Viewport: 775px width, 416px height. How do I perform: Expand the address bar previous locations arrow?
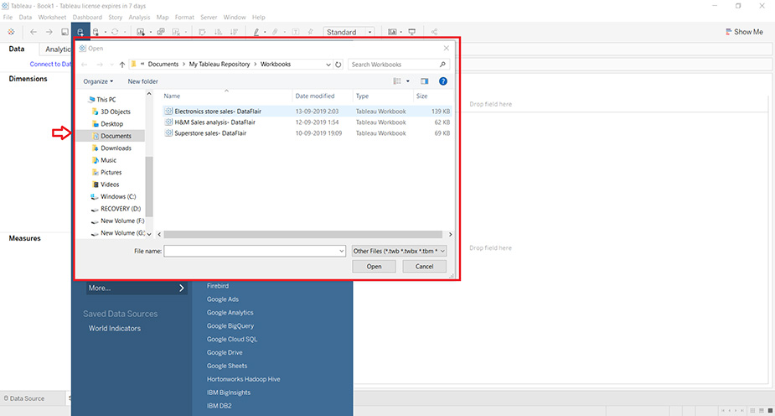[x=328, y=65]
